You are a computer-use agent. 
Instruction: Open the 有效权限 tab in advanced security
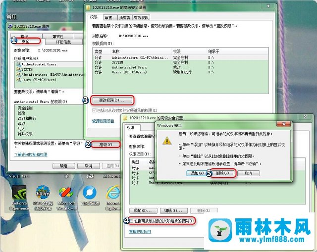pyautogui.click(x=141, y=18)
